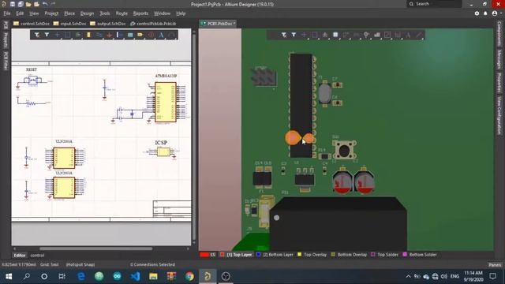Viewport: 505px width, 284px height.
Task: Click the Search field in the title bar
Action: [x=435, y=4]
